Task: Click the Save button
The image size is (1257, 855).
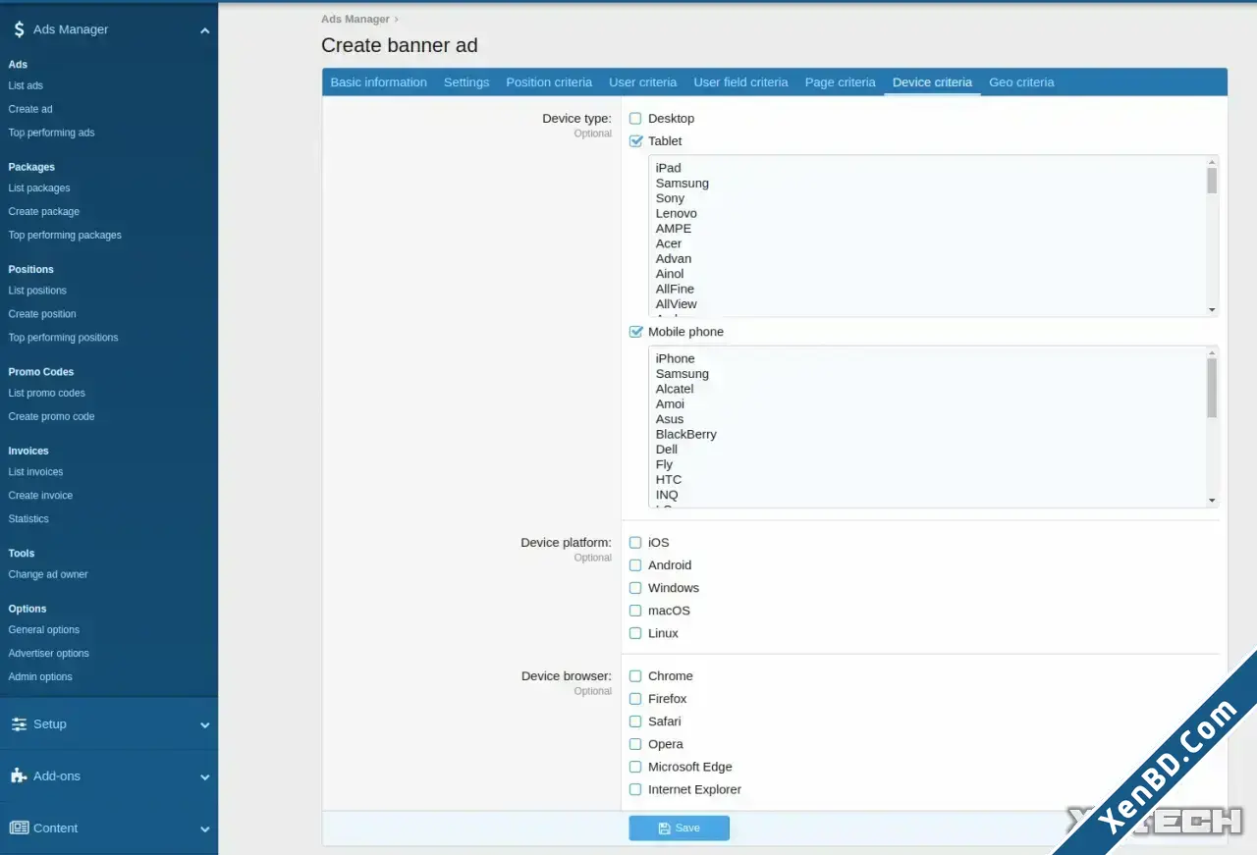Action: coord(679,828)
